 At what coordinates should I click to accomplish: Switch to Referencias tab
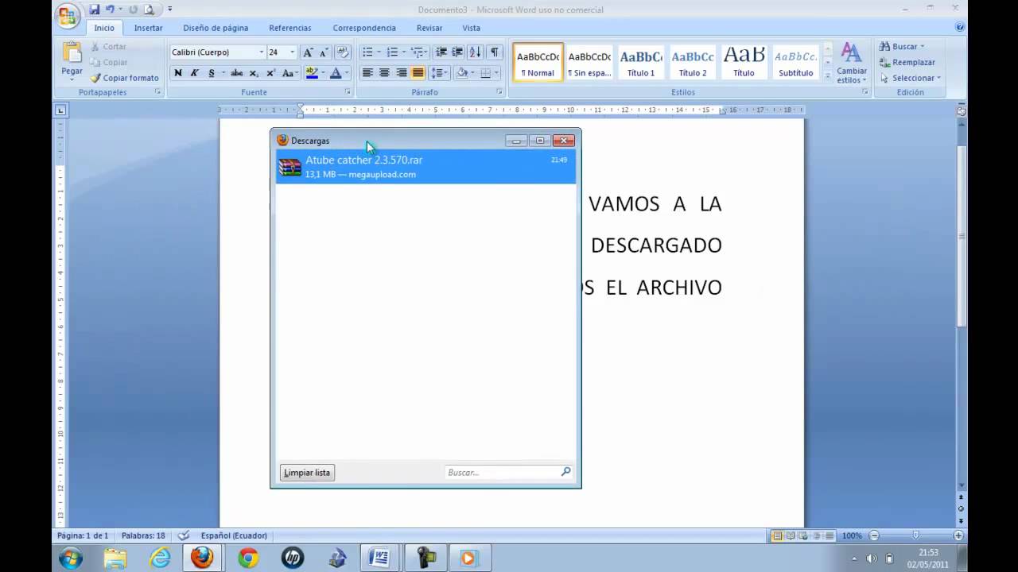click(290, 28)
